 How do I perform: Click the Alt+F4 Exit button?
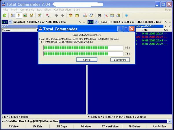point(159,127)
